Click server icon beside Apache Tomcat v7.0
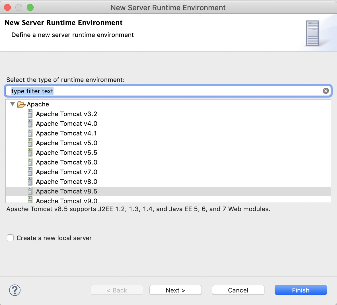Image resolution: width=337 pixels, height=305 pixels. (x=30, y=172)
